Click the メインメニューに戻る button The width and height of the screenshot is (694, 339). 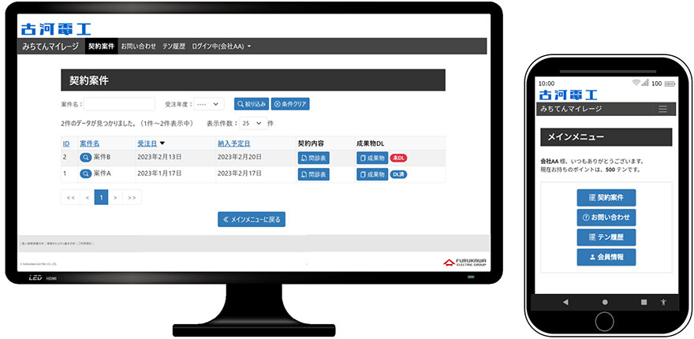(252, 219)
